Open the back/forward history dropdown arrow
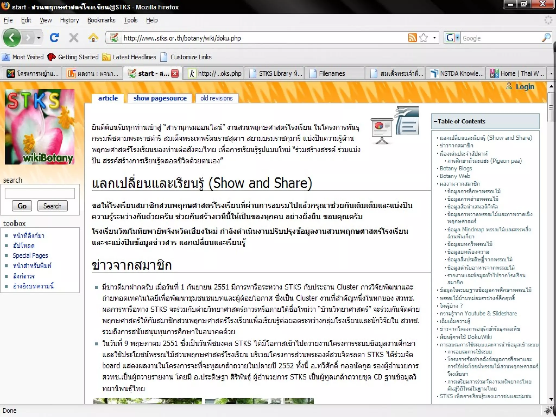Image resolution: width=556 pixels, height=417 pixels. 39,38
